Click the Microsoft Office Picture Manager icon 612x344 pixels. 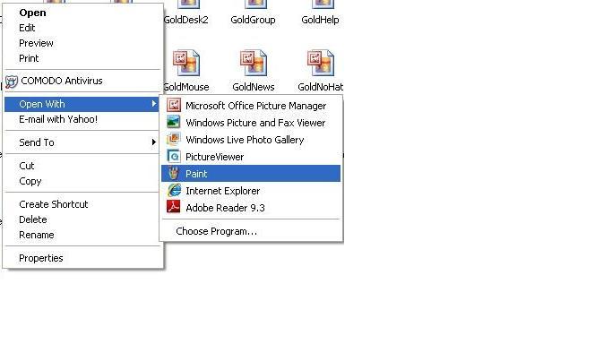point(174,106)
